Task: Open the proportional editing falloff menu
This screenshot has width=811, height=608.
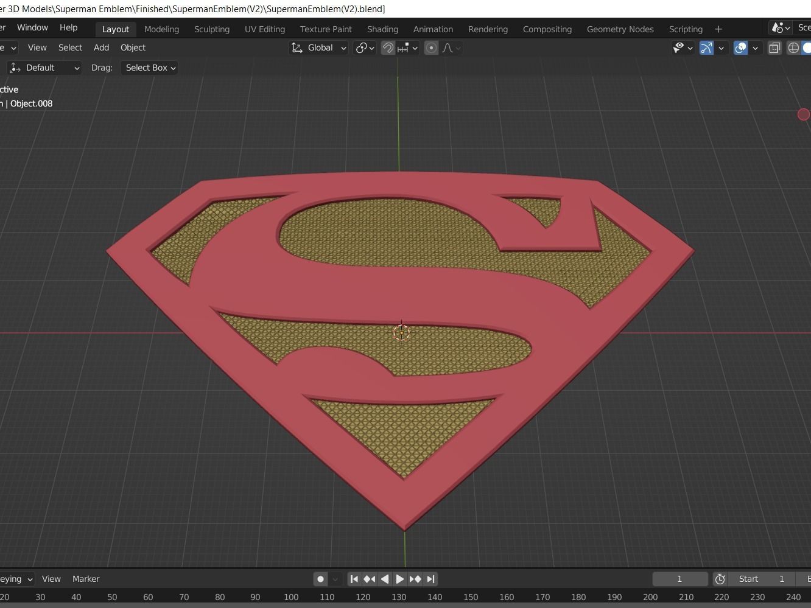Action: 451,47
